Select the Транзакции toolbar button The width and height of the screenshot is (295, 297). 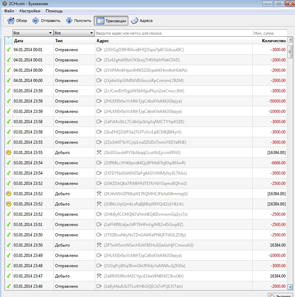pos(111,21)
